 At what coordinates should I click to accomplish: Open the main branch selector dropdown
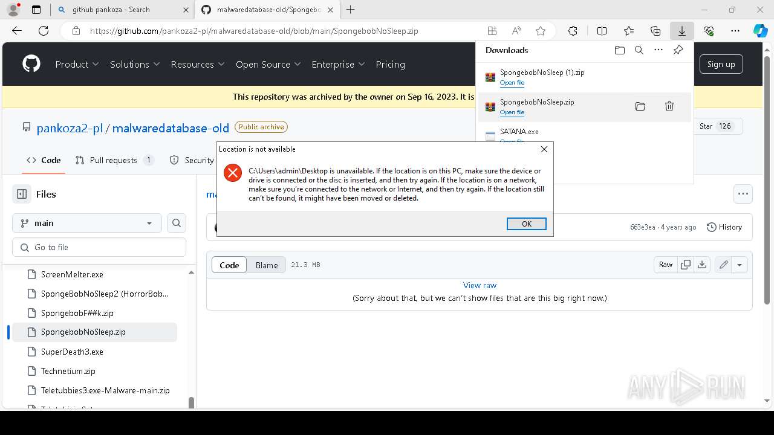click(87, 223)
